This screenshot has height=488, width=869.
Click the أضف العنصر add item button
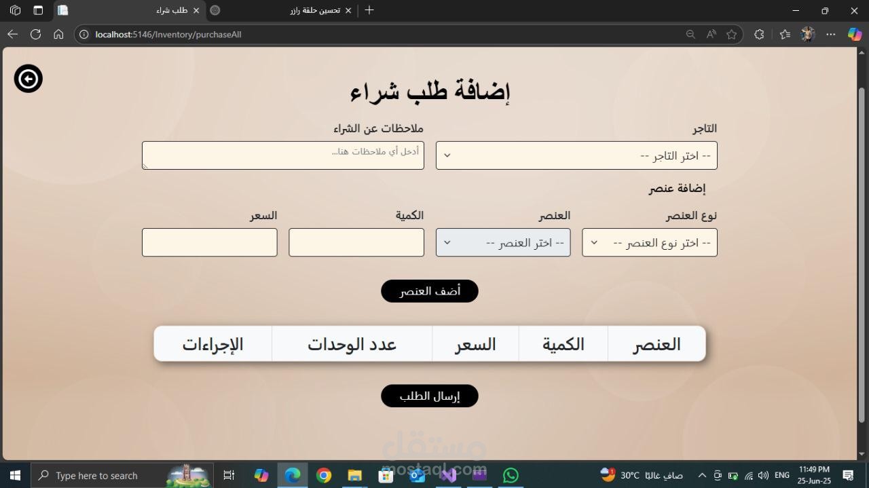click(x=430, y=291)
